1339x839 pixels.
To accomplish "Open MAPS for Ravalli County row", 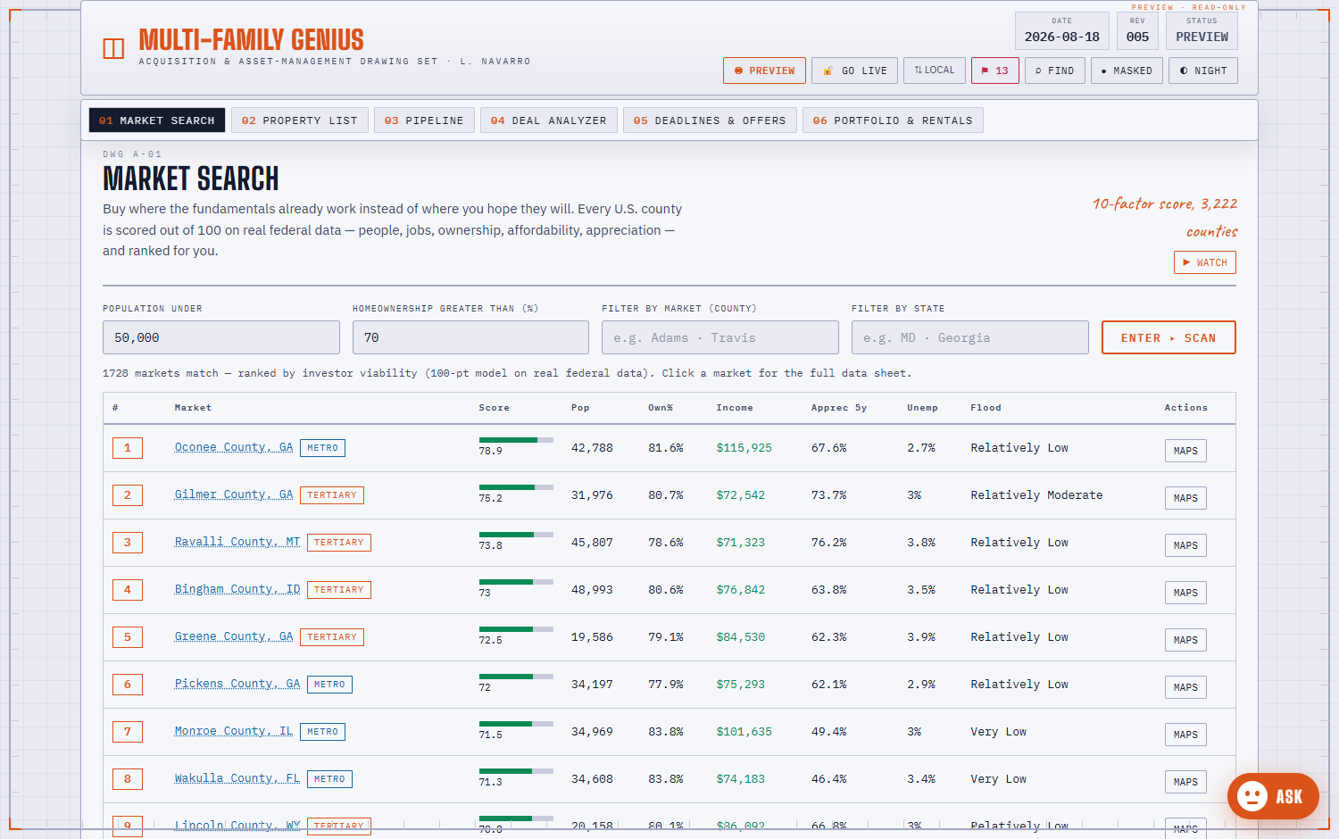I will coord(1185,545).
